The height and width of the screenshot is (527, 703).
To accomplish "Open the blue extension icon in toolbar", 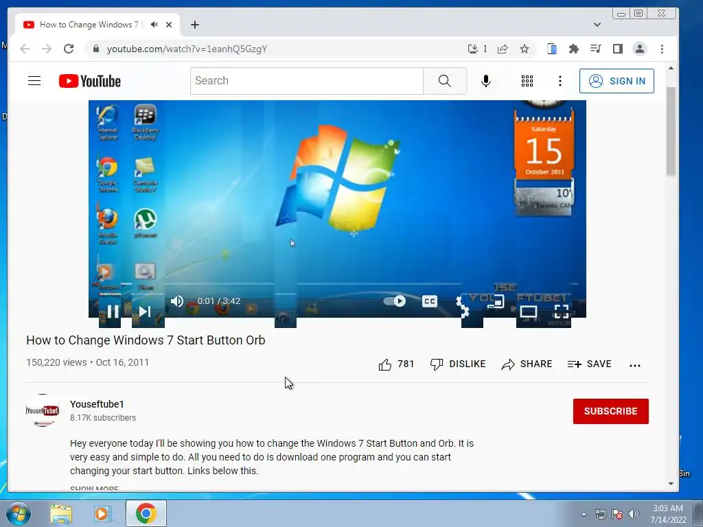I will tap(552, 49).
